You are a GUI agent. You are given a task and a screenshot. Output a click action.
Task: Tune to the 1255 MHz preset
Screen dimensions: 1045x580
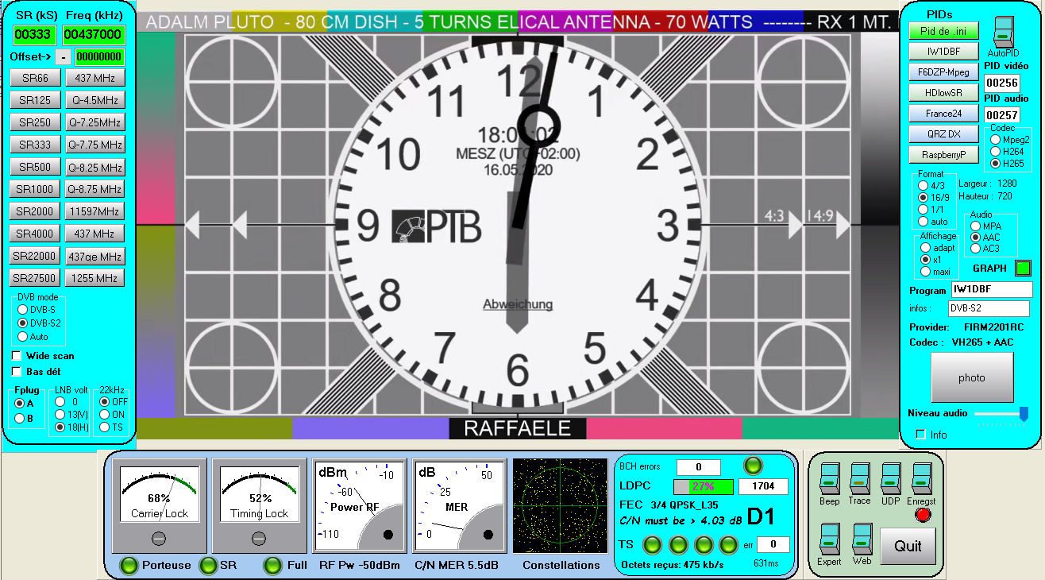[x=94, y=278]
